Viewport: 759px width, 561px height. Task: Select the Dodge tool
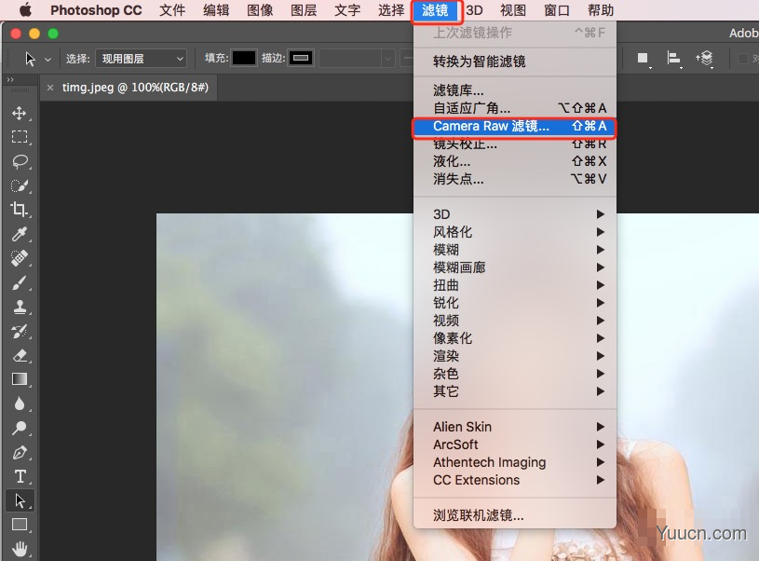[20, 428]
